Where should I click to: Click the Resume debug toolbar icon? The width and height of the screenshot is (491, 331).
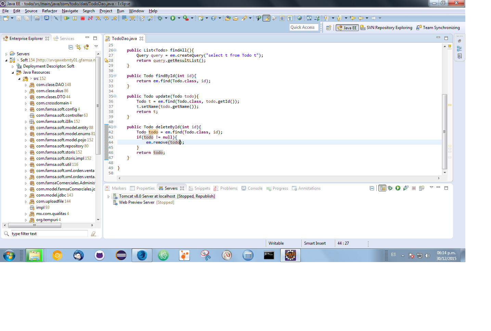(67, 18)
